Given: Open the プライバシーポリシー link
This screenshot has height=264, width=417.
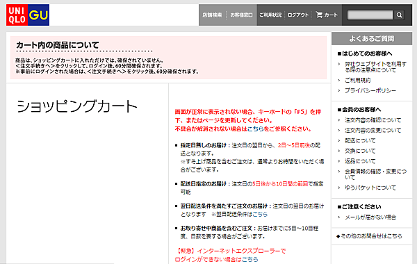Looking at the screenshot, I should 370,90.
